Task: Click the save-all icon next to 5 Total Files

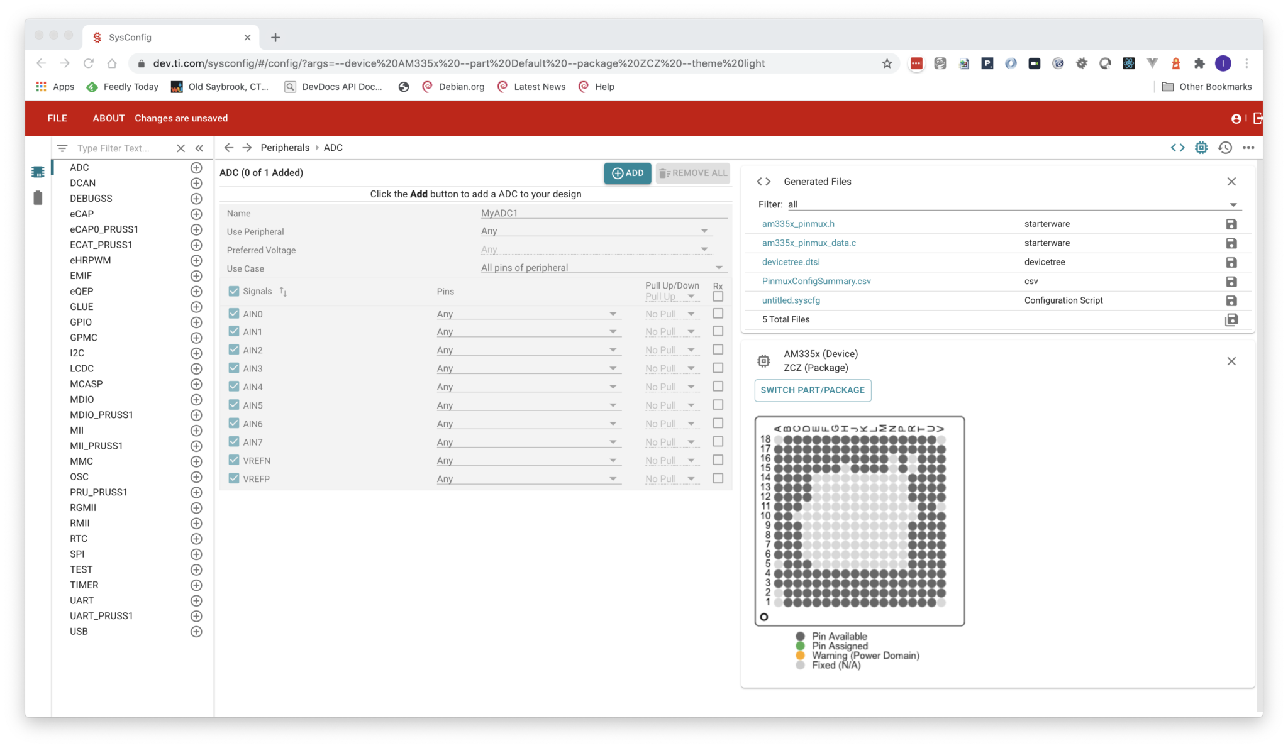Action: [x=1231, y=319]
